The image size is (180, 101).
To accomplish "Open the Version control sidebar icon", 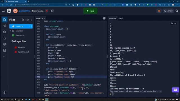I will point(4,26).
